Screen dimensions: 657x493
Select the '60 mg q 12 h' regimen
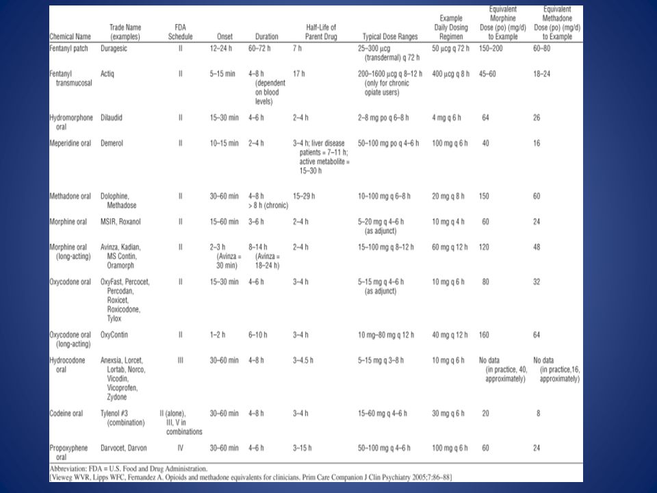point(450,247)
